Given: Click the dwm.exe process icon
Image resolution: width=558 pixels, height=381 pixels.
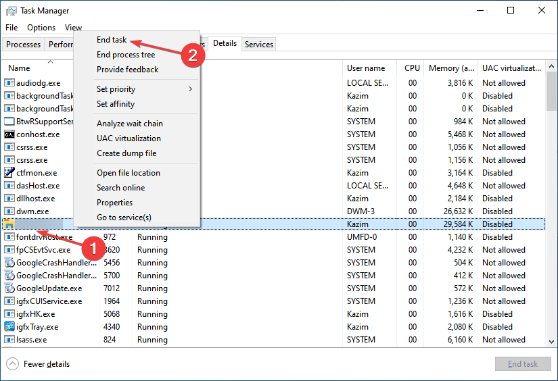Looking at the screenshot, I should [9, 211].
